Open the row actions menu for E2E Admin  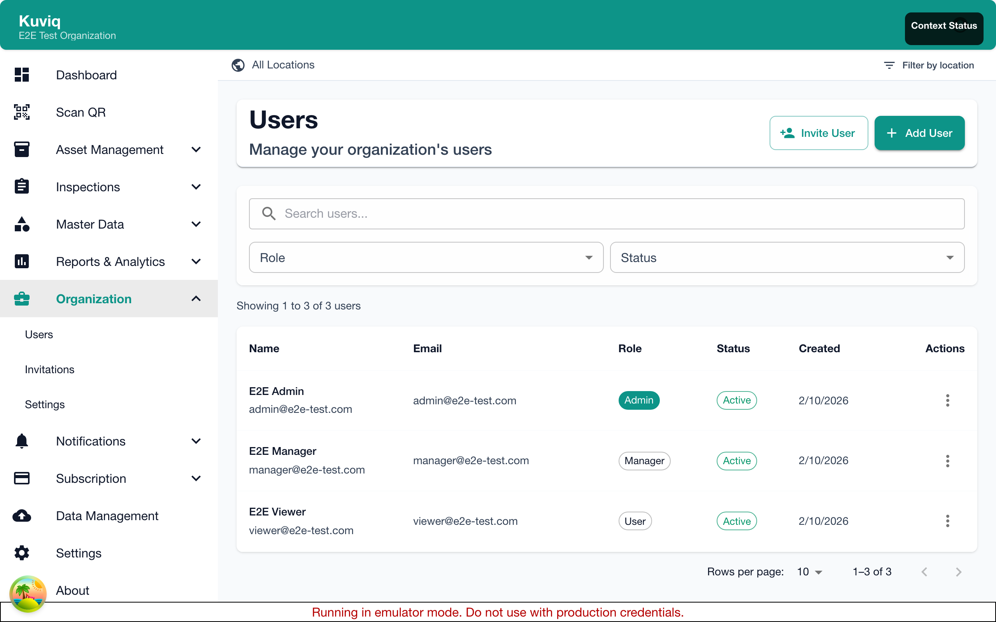(947, 400)
